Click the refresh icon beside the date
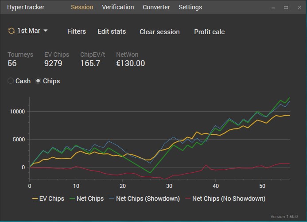Image resolution: width=307 pixels, height=222 pixels. [x=11, y=31]
